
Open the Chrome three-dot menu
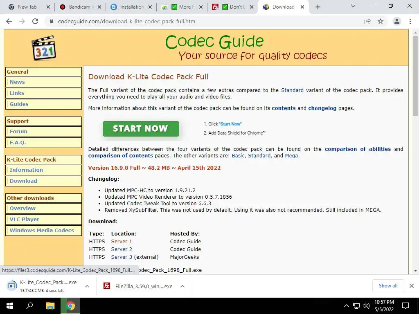410,21
